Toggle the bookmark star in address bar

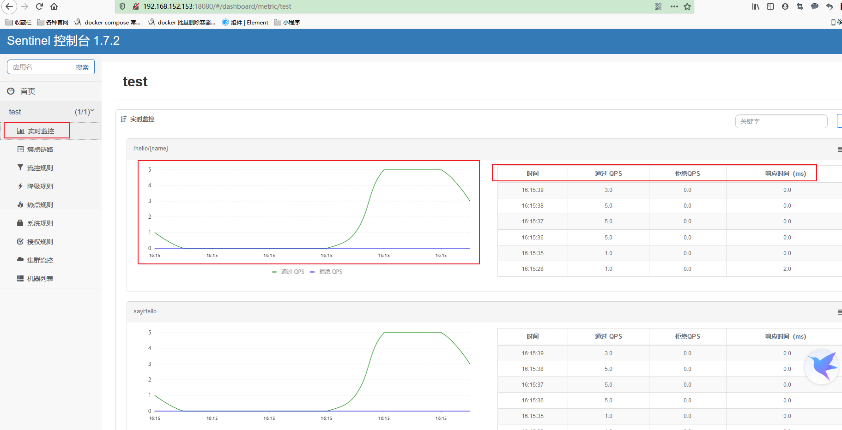click(688, 6)
